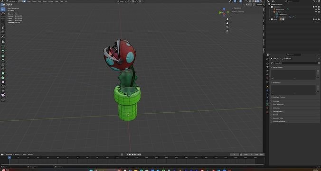Select the Shrink/Fatten tool
This screenshot has height=171, width=321.
pos(3,90)
